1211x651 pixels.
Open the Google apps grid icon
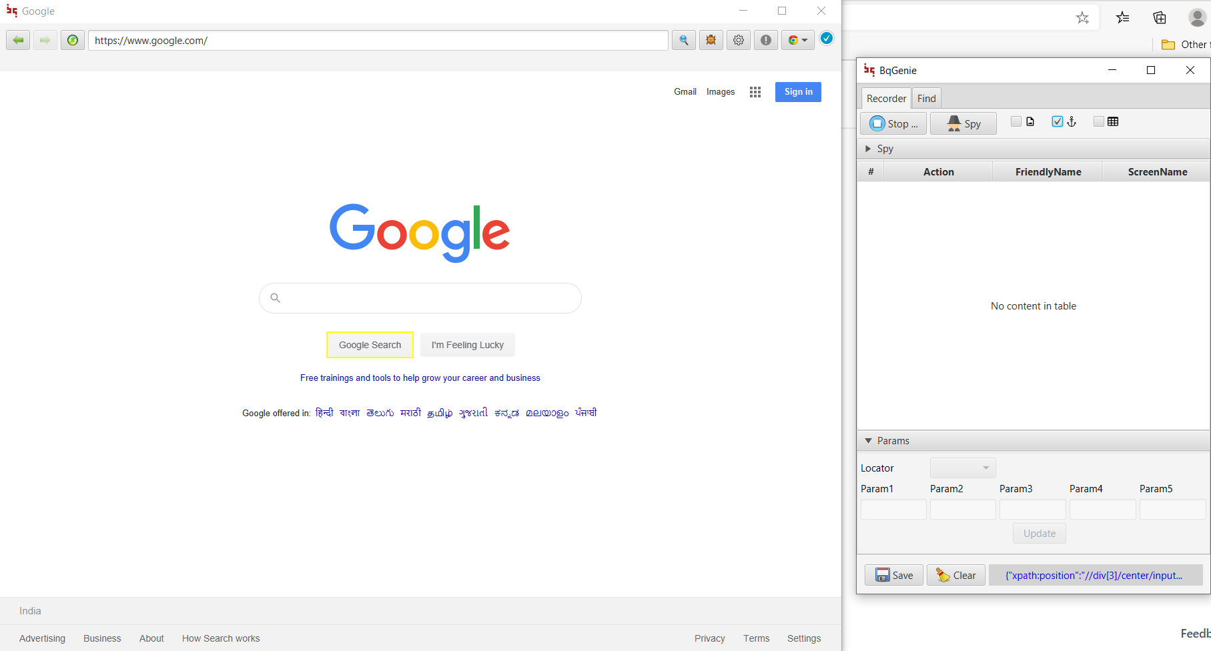click(x=755, y=92)
